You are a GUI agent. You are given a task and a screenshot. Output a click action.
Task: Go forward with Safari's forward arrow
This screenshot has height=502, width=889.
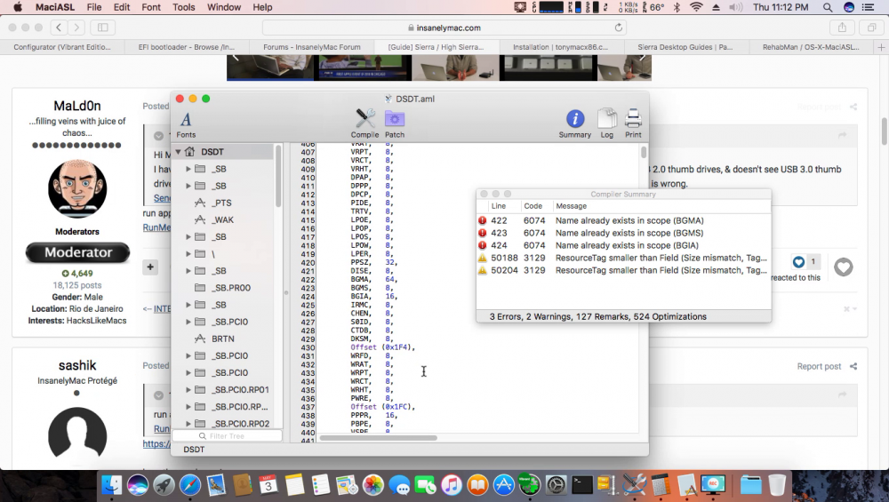point(76,28)
